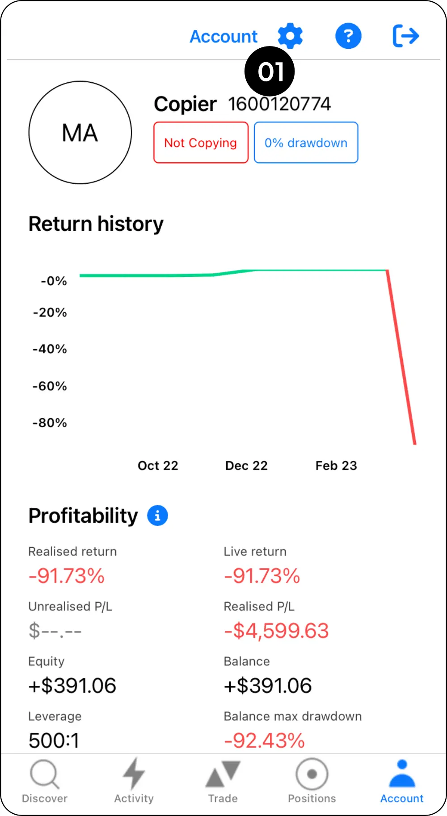The width and height of the screenshot is (447, 816).
Task: Click the Leverage 500:1 value
Action: click(54, 740)
